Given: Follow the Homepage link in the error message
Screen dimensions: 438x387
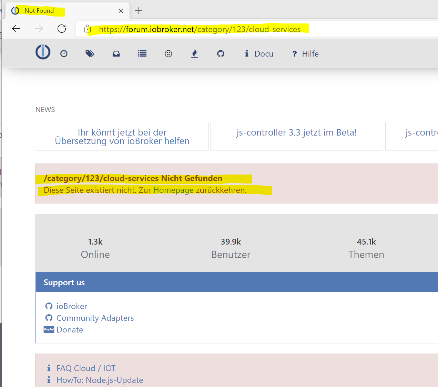Looking at the screenshot, I should point(173,190).
